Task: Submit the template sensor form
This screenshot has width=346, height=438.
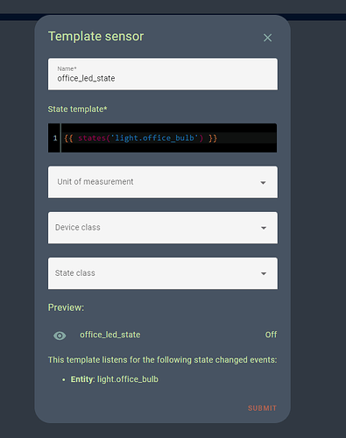Action: coord(262,408)
